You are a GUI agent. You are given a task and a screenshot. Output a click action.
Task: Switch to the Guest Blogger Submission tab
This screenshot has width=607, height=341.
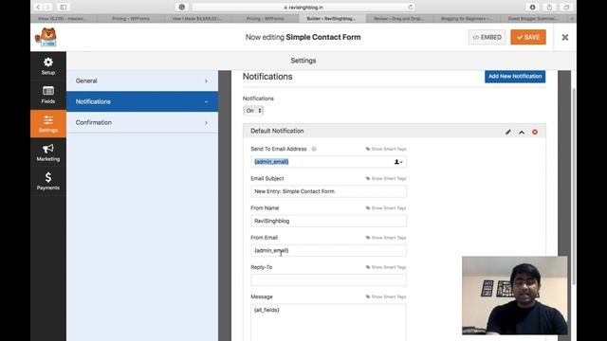(533, 19)
